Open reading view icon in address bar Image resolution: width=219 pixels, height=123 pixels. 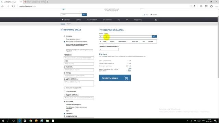pos(191,6)
